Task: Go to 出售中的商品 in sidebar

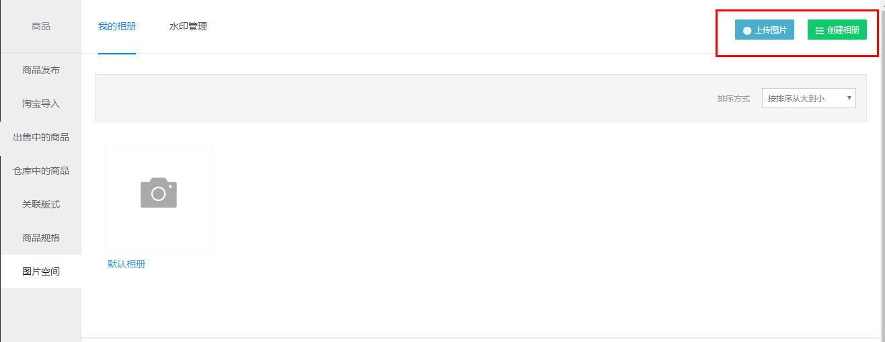Action: (x=41, y=137)
